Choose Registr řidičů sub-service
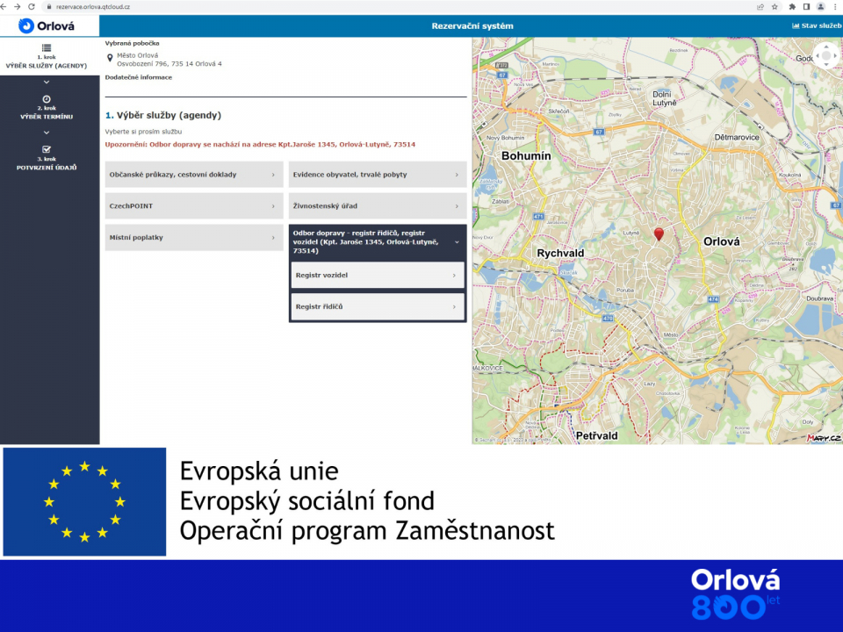Image resolution: width=843 pixels, height=632 pixels. click(x=378, y=306)
